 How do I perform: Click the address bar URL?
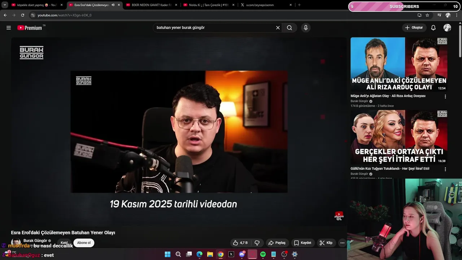pos(65,15)
